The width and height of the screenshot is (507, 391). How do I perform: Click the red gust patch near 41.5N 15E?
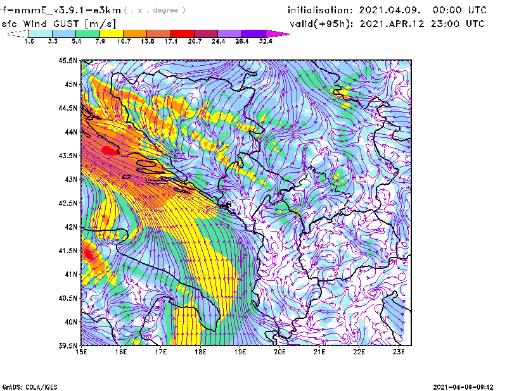coord(87,254)
